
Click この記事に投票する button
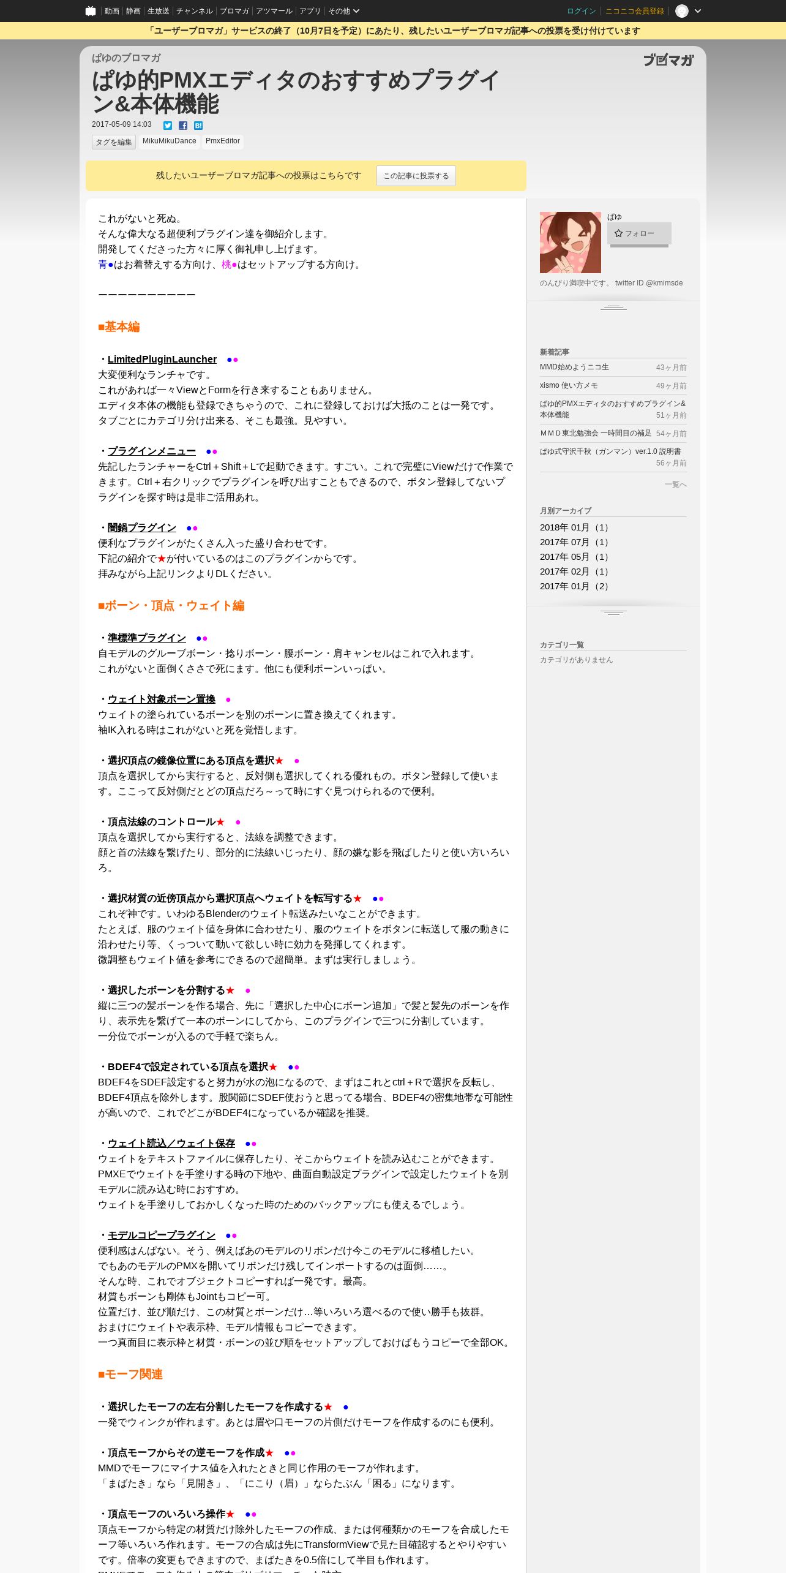tap(416, 176)
